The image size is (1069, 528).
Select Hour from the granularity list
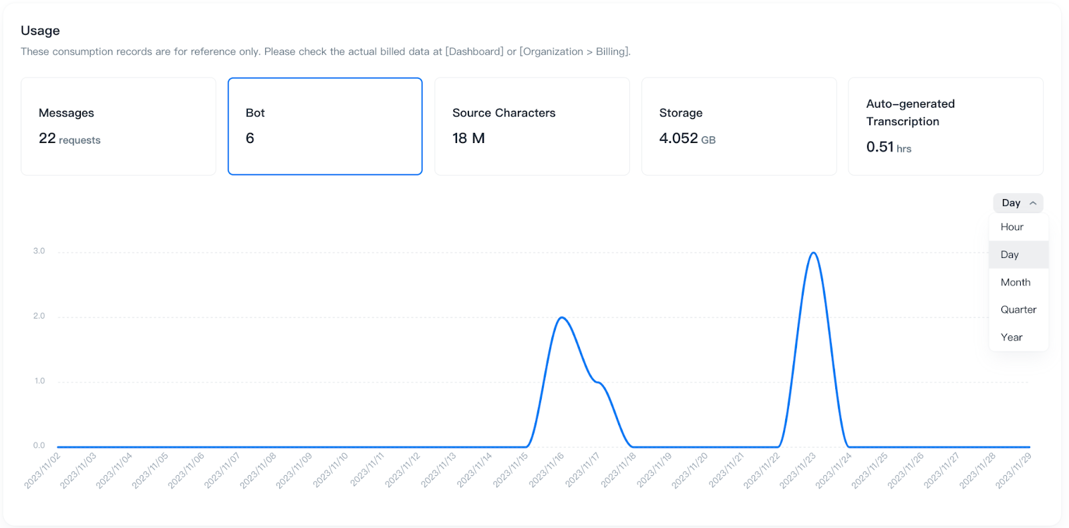[1012, 227]
